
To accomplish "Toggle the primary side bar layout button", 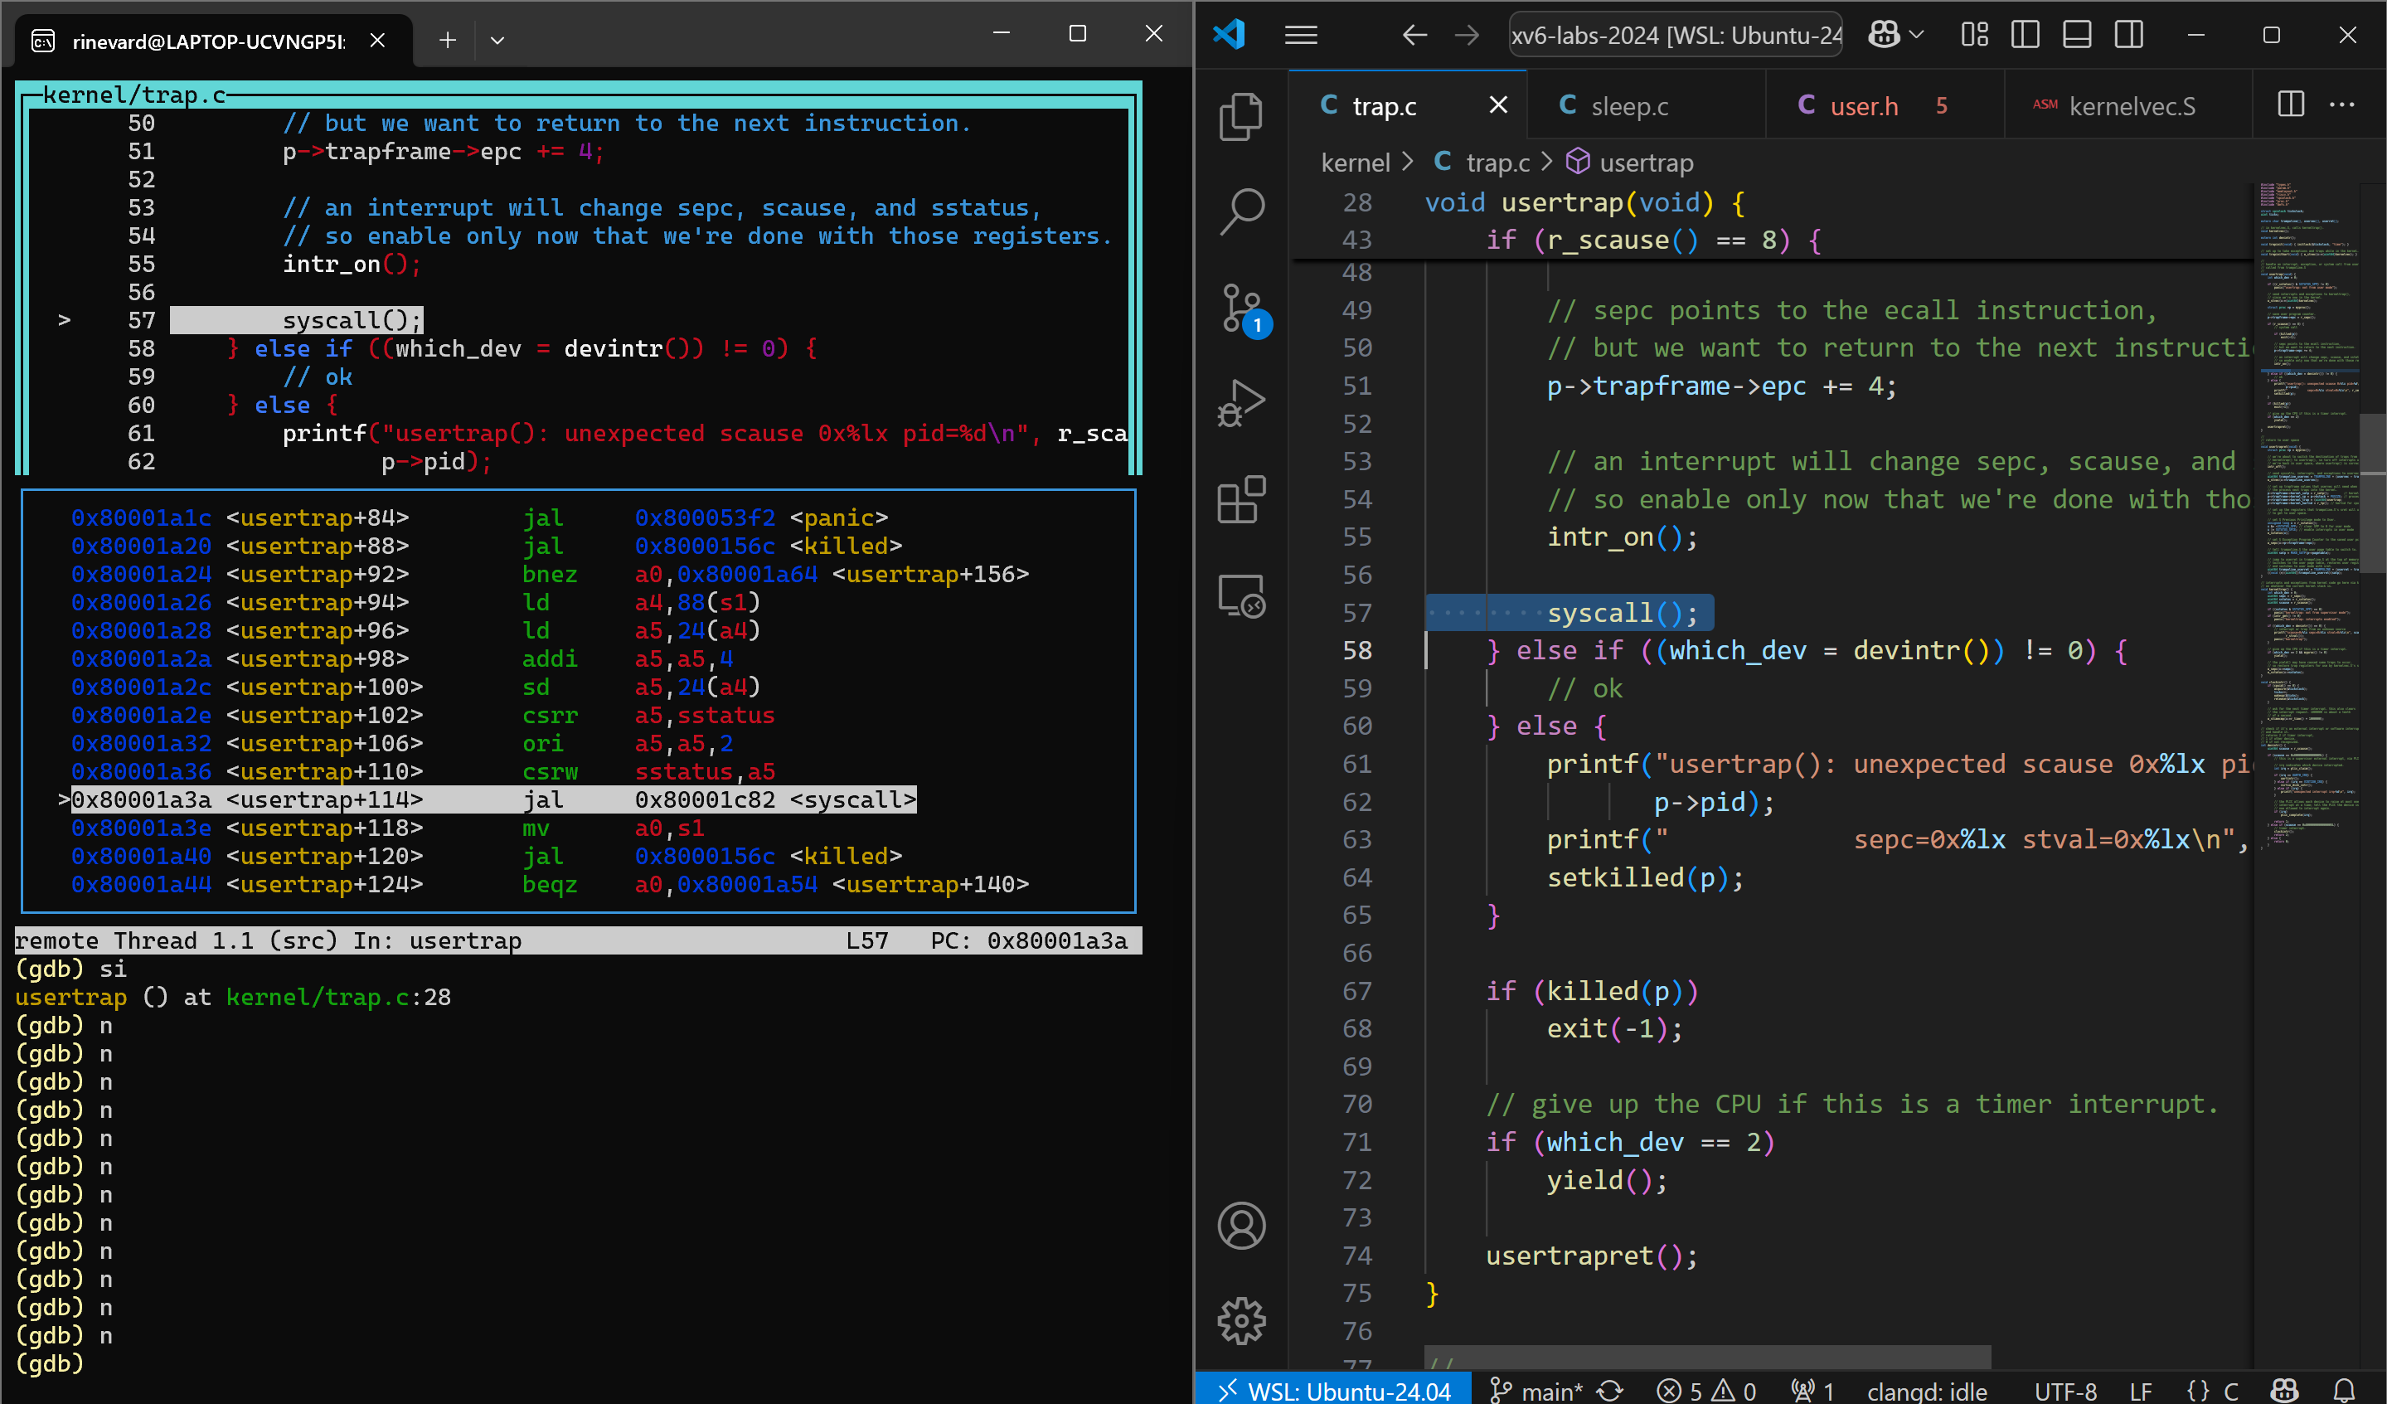I will (2026, 35).
